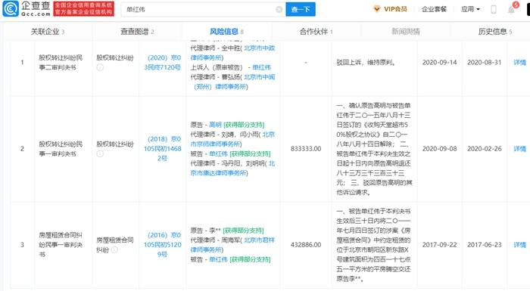Image resolution: width=530 pixels, height=291 pixels.
Task: Show info icon under 股权转让纠纷 in row 1
Action: 100,67
